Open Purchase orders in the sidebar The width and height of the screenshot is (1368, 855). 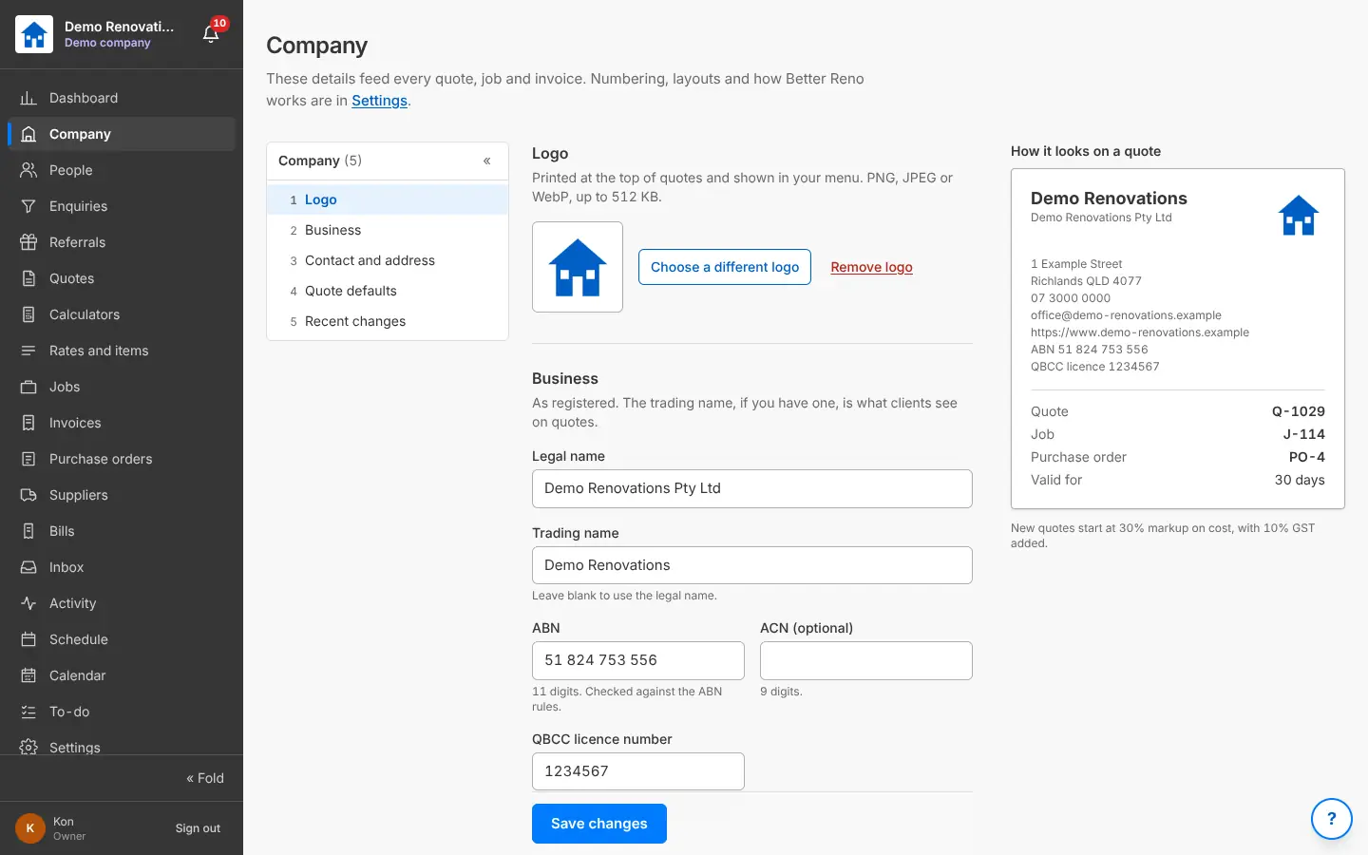point(122,459)
